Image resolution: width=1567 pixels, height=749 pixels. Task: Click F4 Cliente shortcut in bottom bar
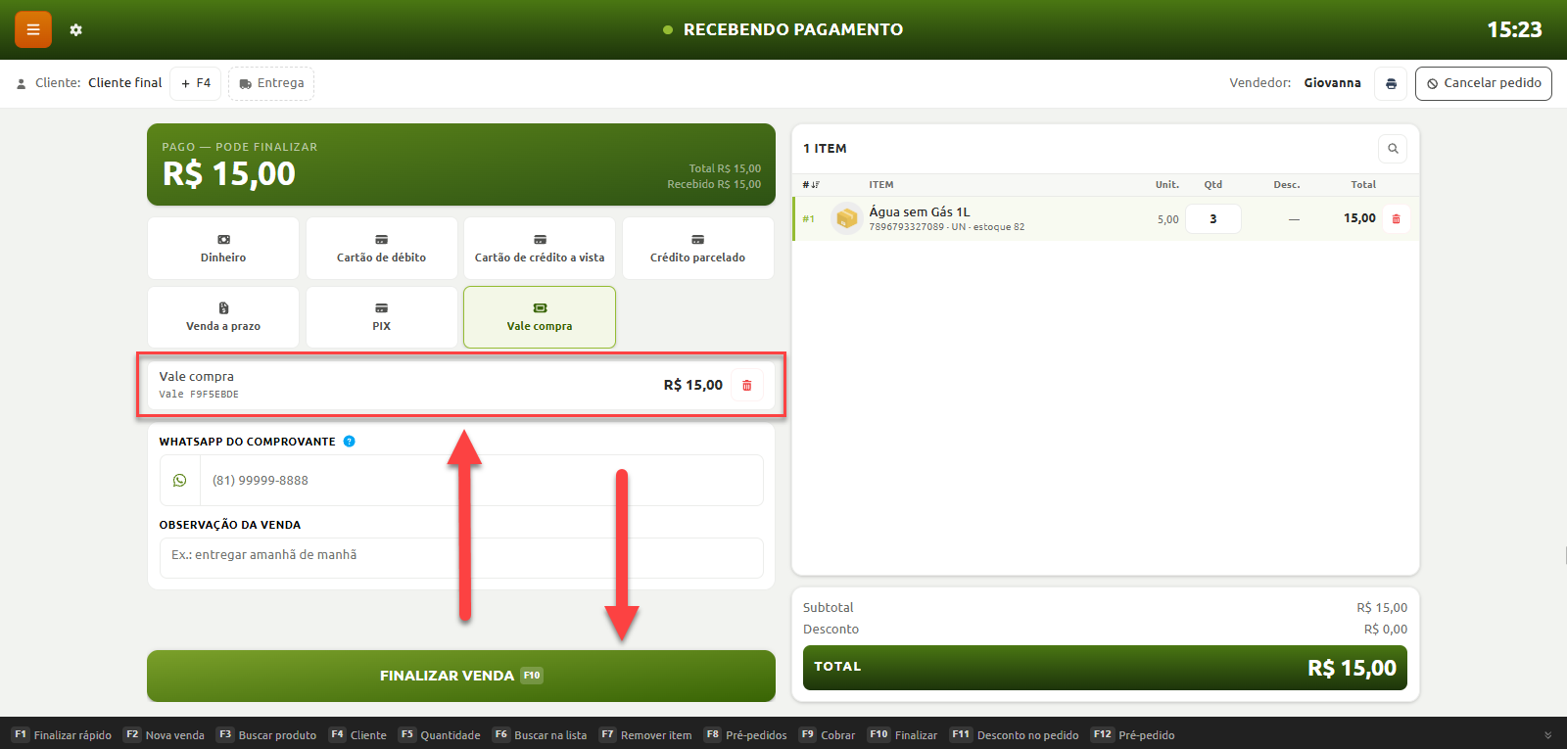(357, 735)
